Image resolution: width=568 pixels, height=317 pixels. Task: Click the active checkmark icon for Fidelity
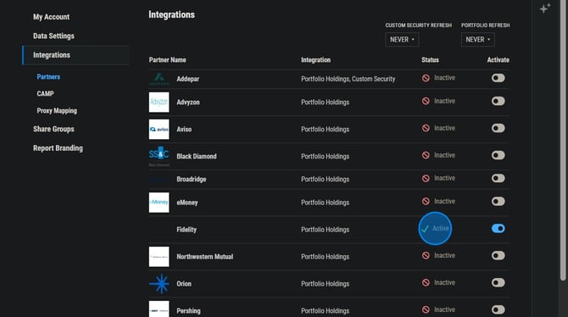point(426,229)
